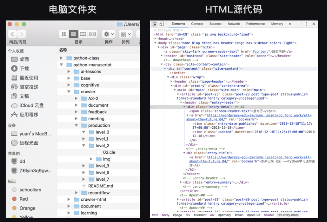
Task: Expand the recordflow folder triangle
Action: point(76,193)
